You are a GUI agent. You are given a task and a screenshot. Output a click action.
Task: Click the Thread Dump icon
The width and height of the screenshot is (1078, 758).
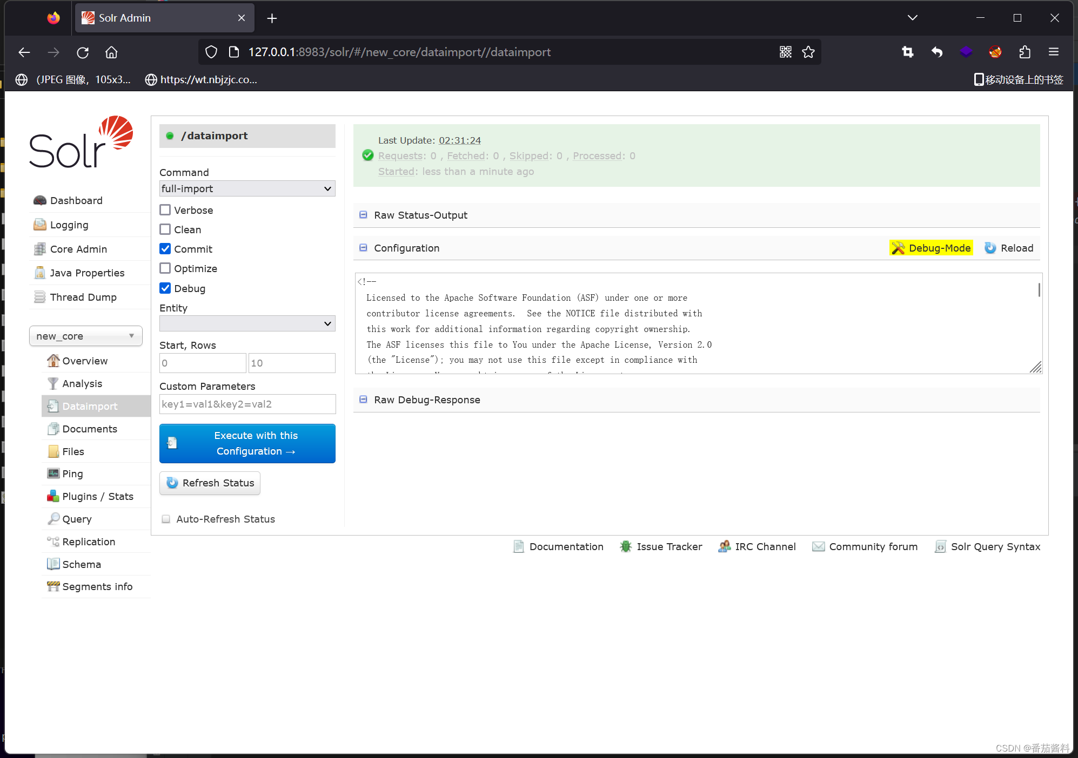(39, 297)
